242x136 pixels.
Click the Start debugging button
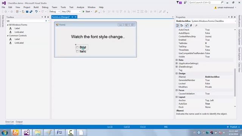(86, 12)
